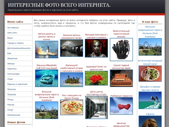Click the dolphin and cow thumbnail

click(150, 100)
